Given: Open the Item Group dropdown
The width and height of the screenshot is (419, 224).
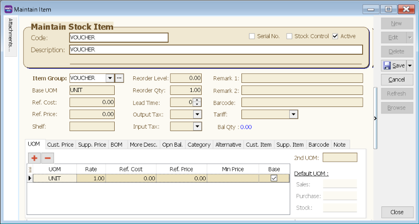Looking at the screenshot, I should pos(109,78).
